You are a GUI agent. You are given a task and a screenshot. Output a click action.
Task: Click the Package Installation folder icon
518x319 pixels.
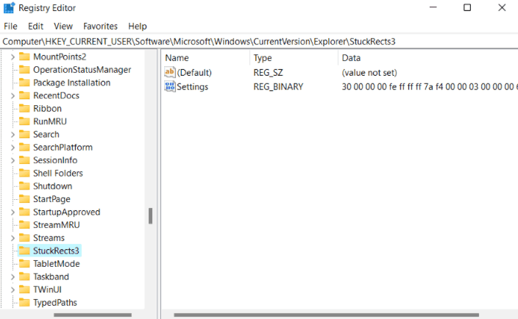24,82
